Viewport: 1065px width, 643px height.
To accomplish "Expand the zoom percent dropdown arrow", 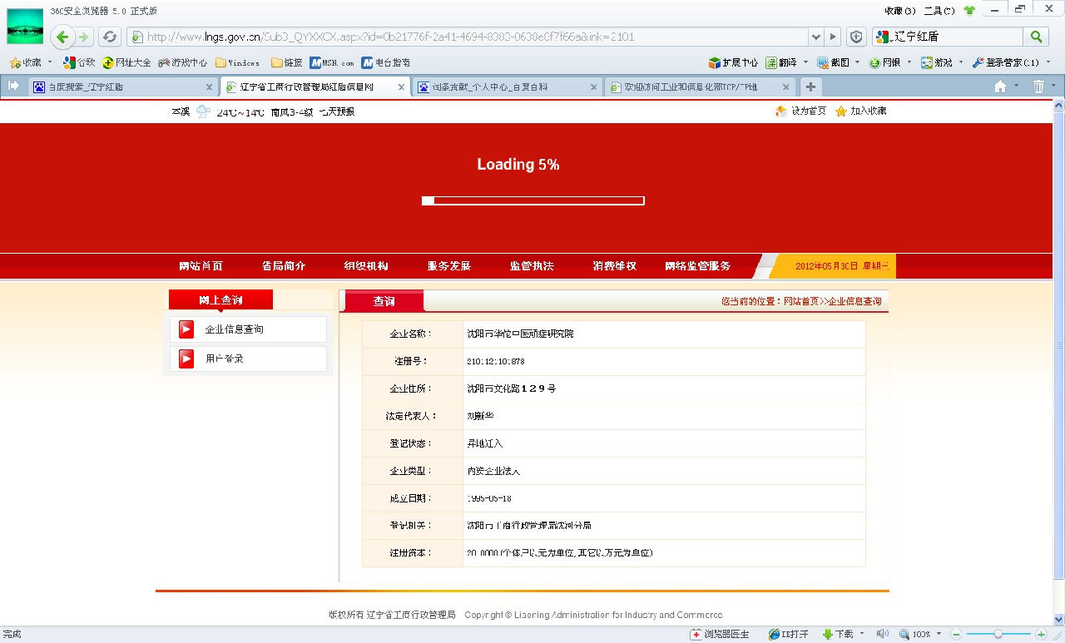I will (939, 634).
